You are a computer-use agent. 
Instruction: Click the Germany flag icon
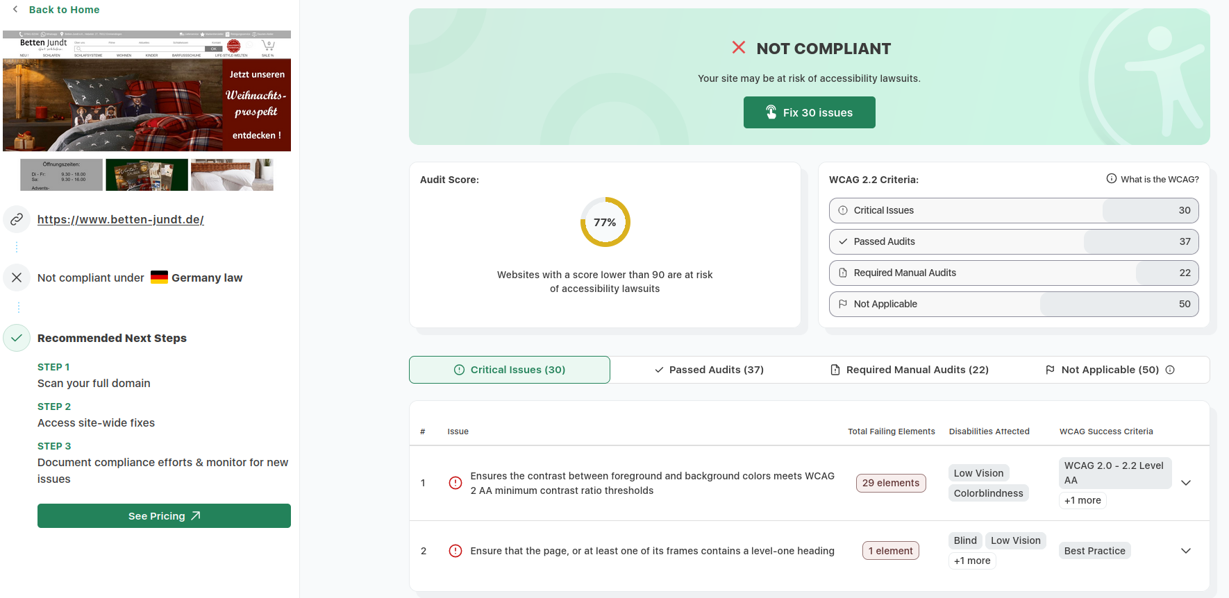(159, 277)
